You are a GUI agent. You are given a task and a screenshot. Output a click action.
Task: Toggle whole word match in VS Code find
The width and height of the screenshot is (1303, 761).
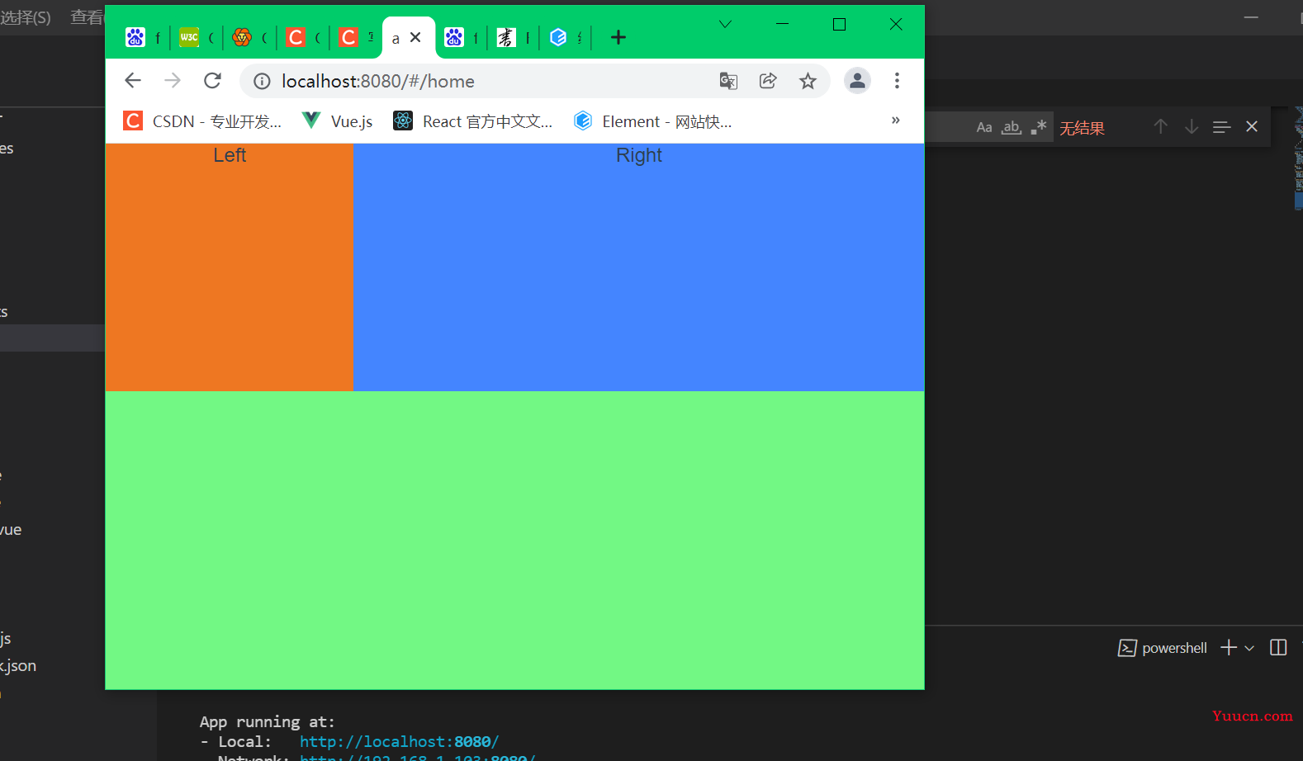1012,127
